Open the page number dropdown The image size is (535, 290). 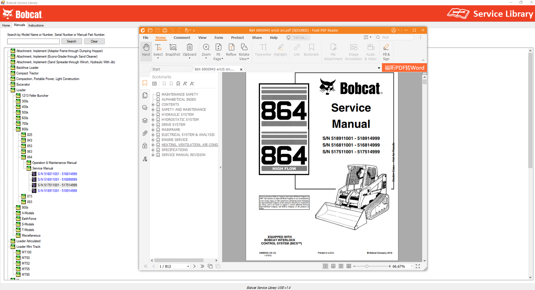188,266
